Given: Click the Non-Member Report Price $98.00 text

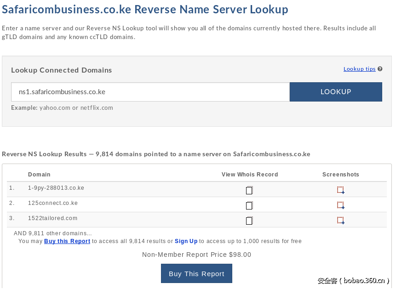Looking at the screenshot, I should [x=196, y=255].
